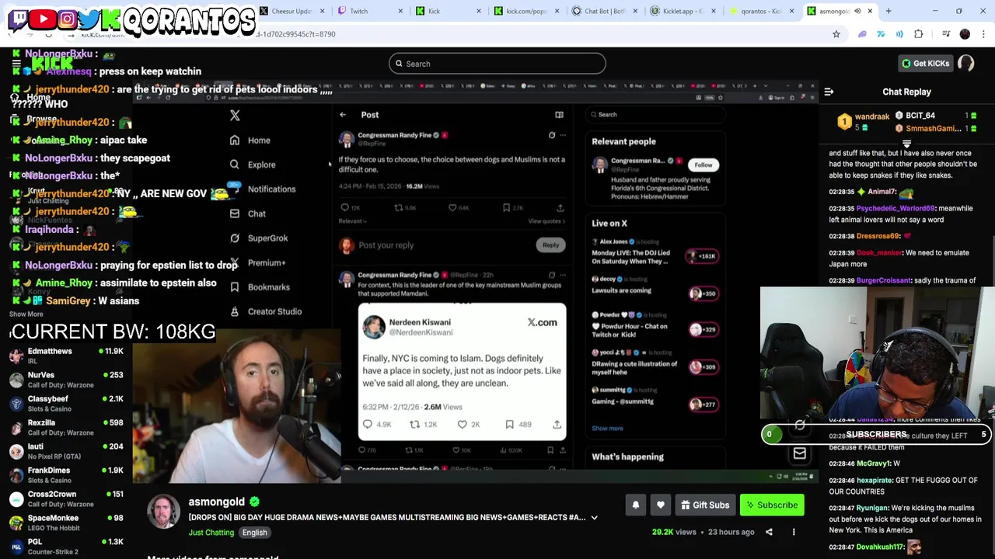
Task: Switch to the Chat Bot | BotRix tab
Action: point(605,11)
